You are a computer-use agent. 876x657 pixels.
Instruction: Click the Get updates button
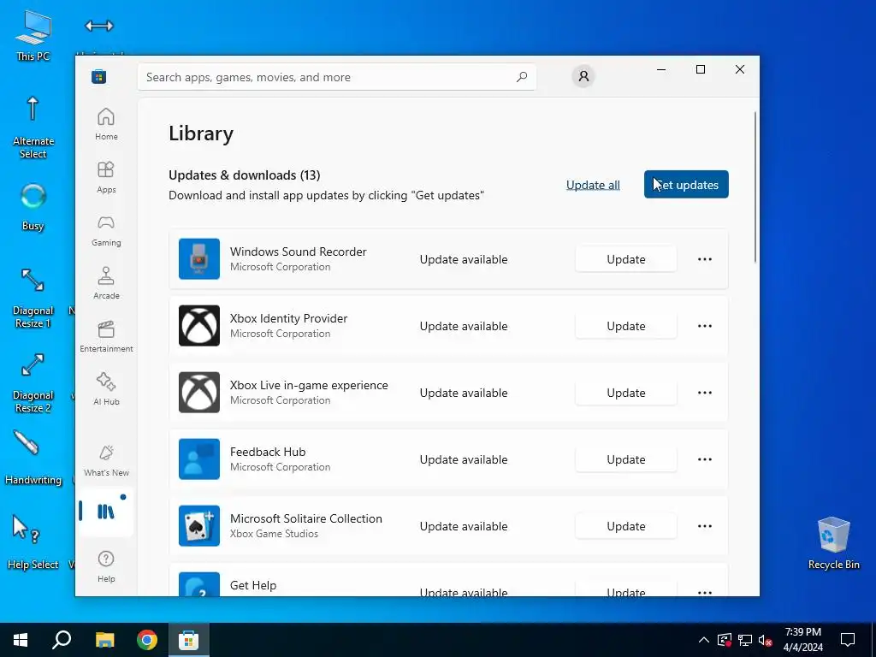click(686, 185)
